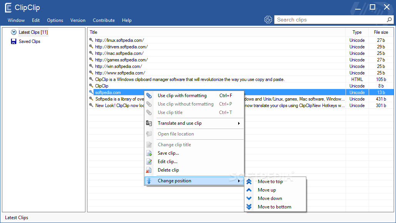Viewport: 396px width, 223px height.
Task: Select the http://win.softpedia.com/ clip
Action: point(119,66)
